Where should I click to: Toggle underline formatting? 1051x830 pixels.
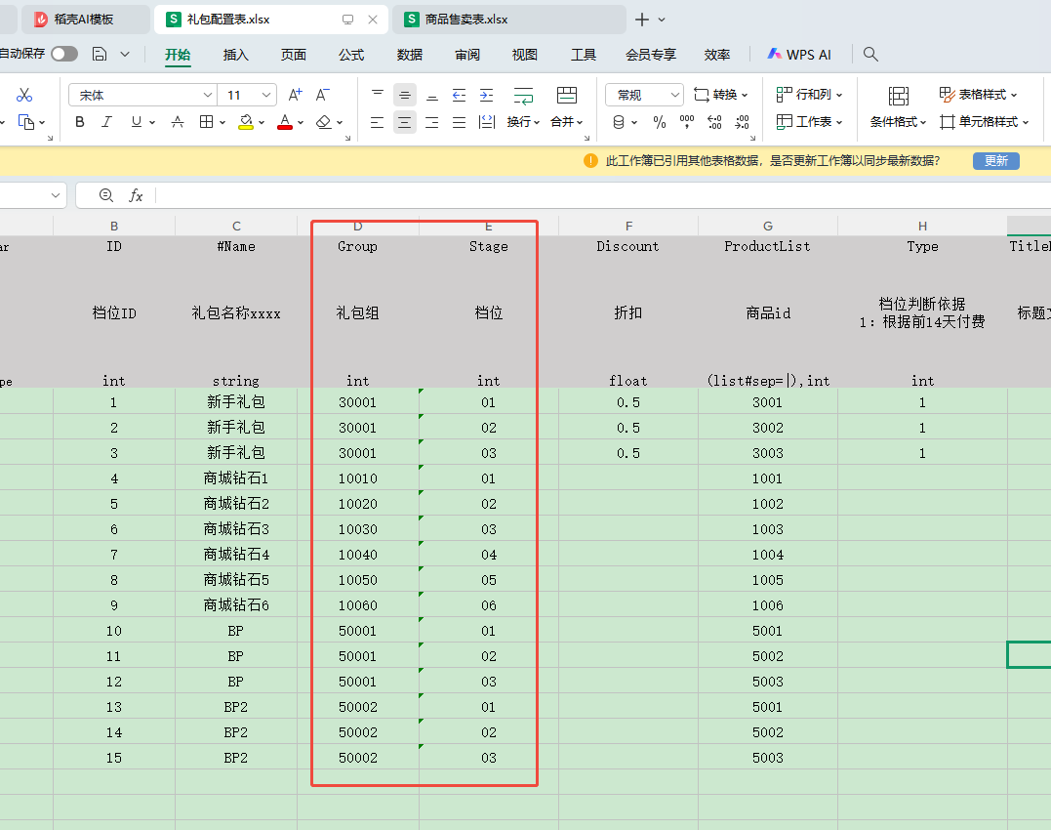pyautogui.click(x=137, y=122)
